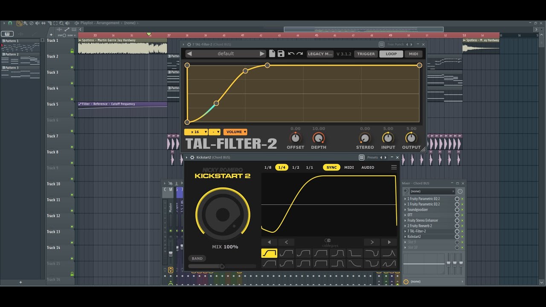Open the dash dropdown next to x 16
The image size is (546, 307).
click(215, 132)
